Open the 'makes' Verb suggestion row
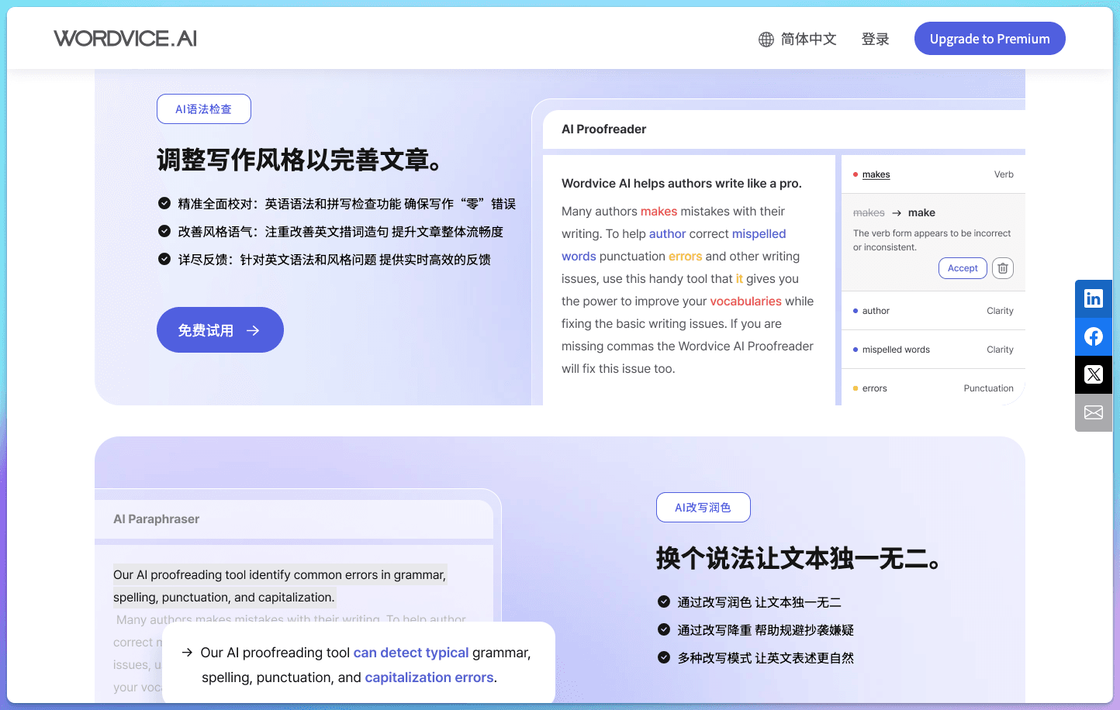This screenshot has width=1120, height=710. 934,174
